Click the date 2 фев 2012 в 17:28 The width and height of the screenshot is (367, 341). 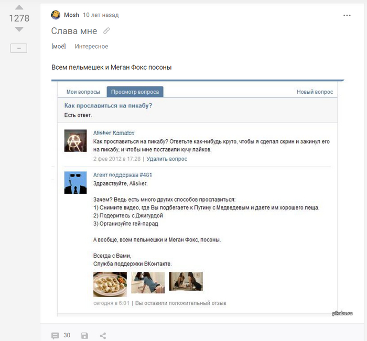coord(117,159)
